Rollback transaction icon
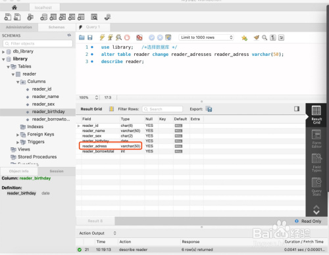 (160, 37)
